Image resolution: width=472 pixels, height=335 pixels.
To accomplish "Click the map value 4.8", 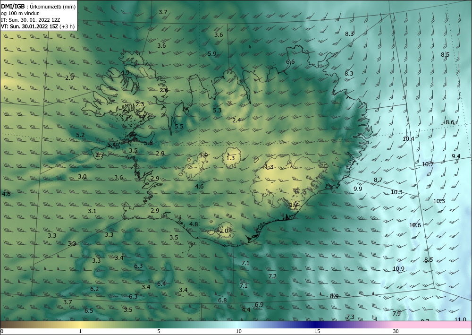I will (x=194, y=224).
